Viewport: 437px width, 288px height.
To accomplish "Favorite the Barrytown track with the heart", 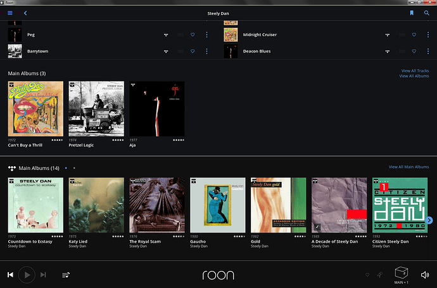I will [x=193, y=51].
